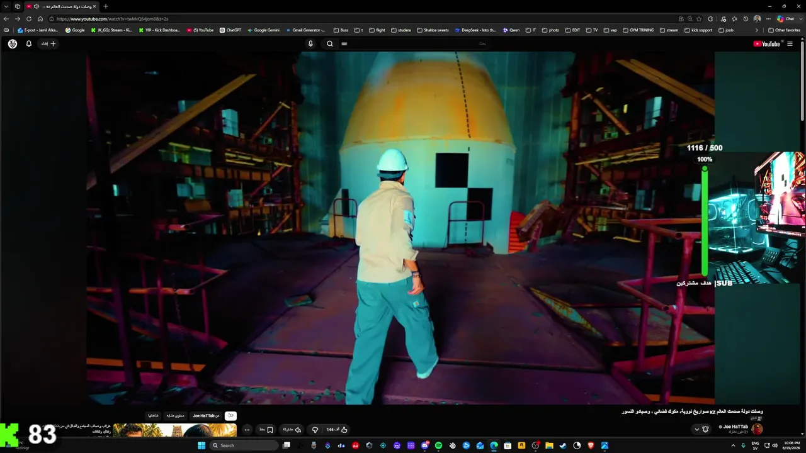Open the E-post bookmark
This screenshot has width=806, height=453.
[38, 30]
